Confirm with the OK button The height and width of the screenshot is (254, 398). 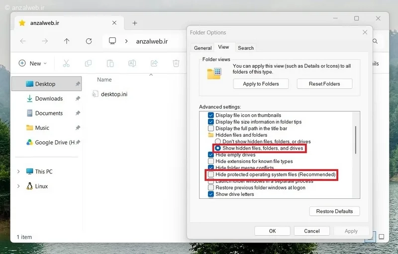(x=272, y=231)
